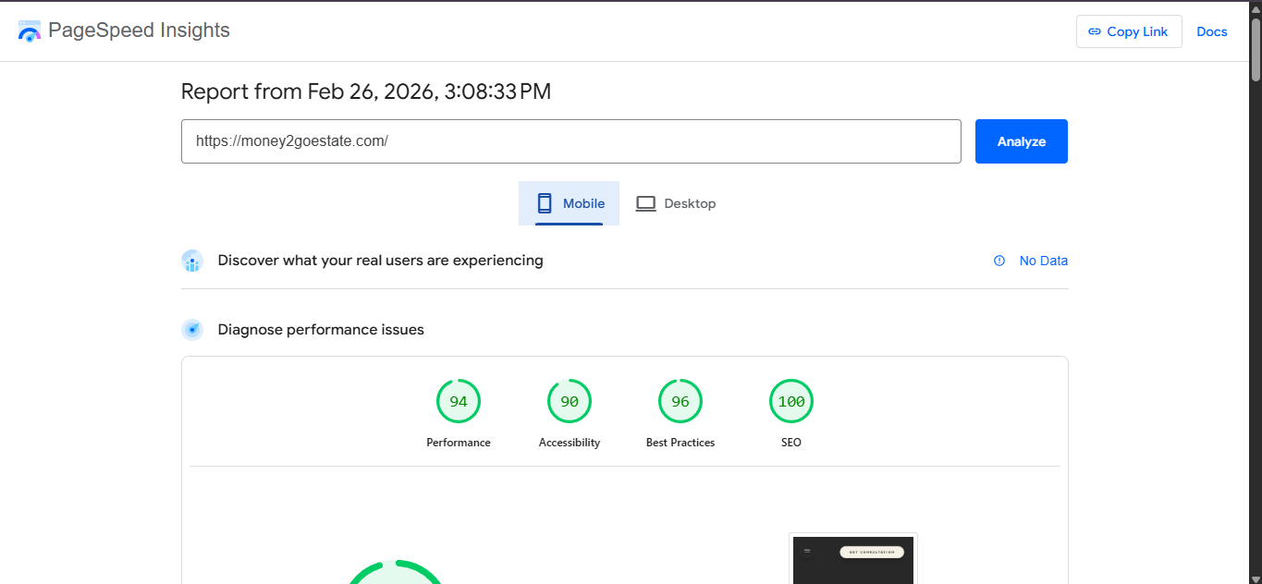
Task: Click the mobile page screenshot thumbnail
Action: coord(853,559)
